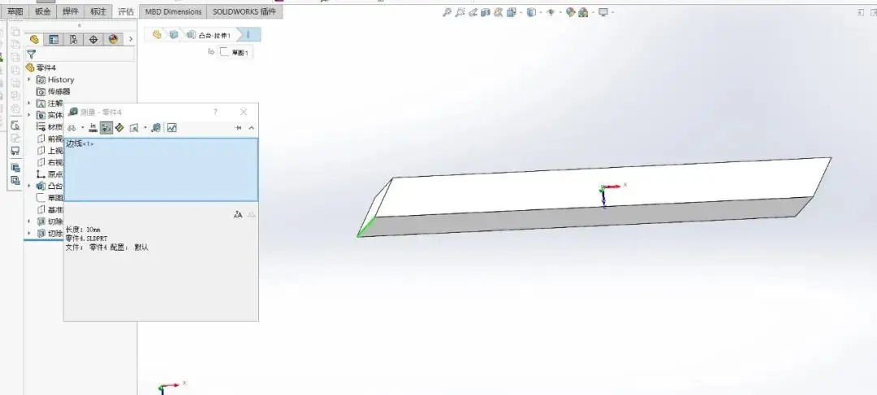Toggle Show XYZ Measurements in Measure dialog
The width and height of the screenshot is (877, 395).
click(x=106, y=127)
